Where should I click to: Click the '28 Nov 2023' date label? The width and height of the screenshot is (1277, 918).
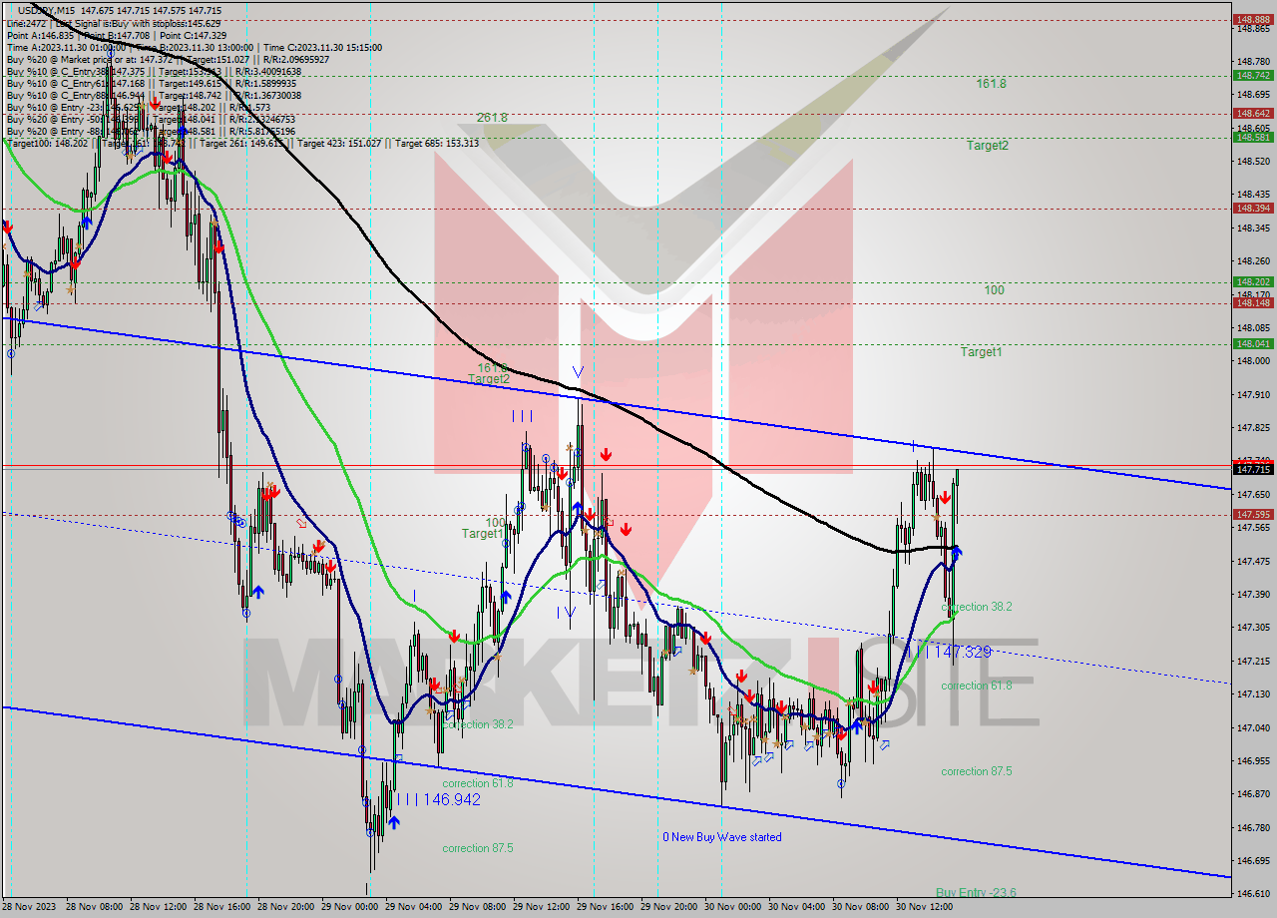pyautogui.click(x=29, y=908)
